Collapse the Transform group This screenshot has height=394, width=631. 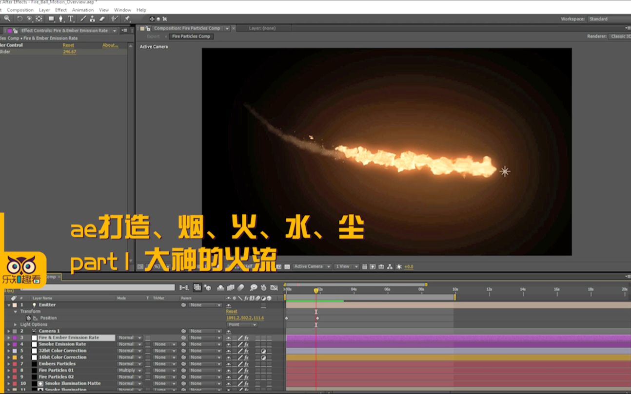pyautogui.click(x=16, y=312)
